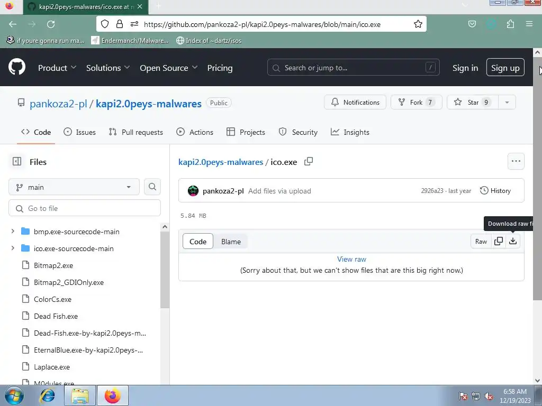Expand the Product menu
Screen dimensions: 542x406
57,68
